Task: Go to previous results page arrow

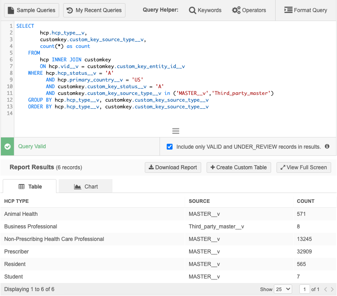Action: (326, 289)
